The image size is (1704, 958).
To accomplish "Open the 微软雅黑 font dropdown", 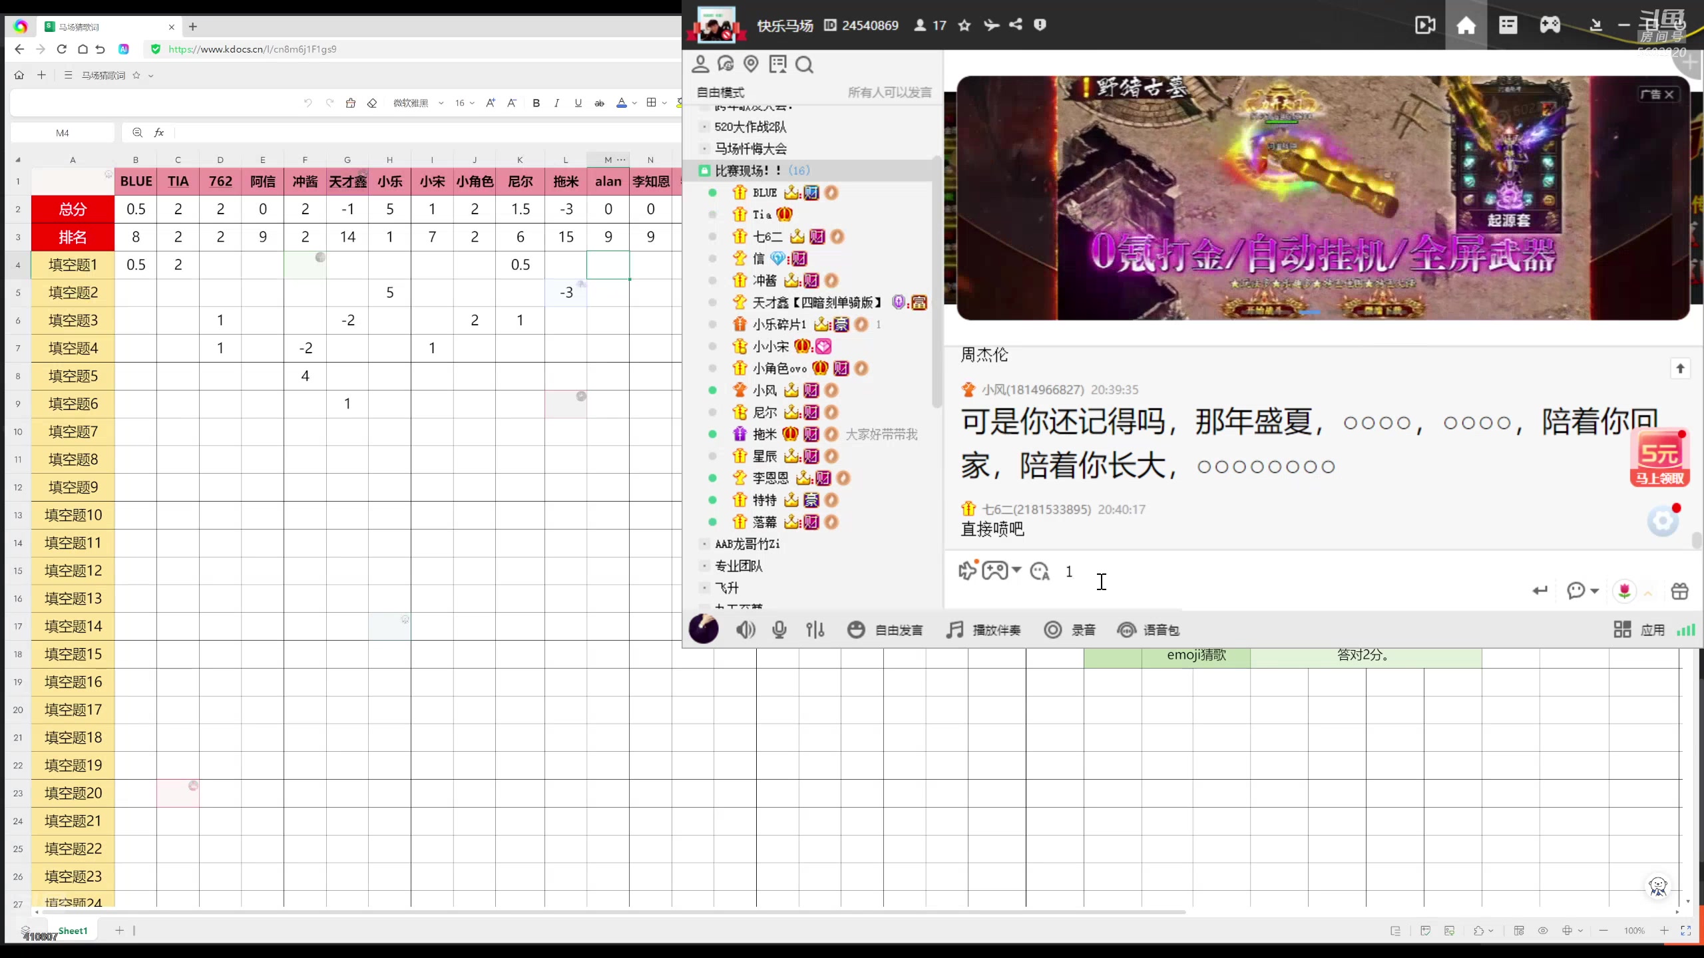I will pyautogui.click(x=418, y=103).
